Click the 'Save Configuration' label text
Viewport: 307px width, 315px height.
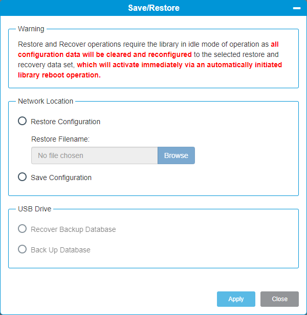(x=61, y=178)
